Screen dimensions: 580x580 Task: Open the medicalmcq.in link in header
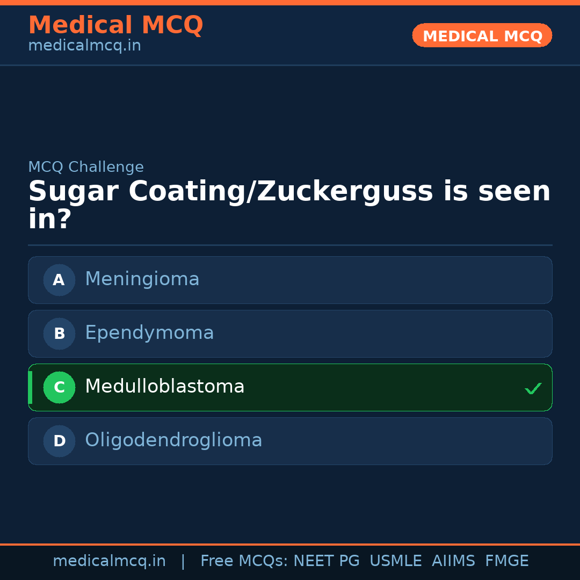84,46
